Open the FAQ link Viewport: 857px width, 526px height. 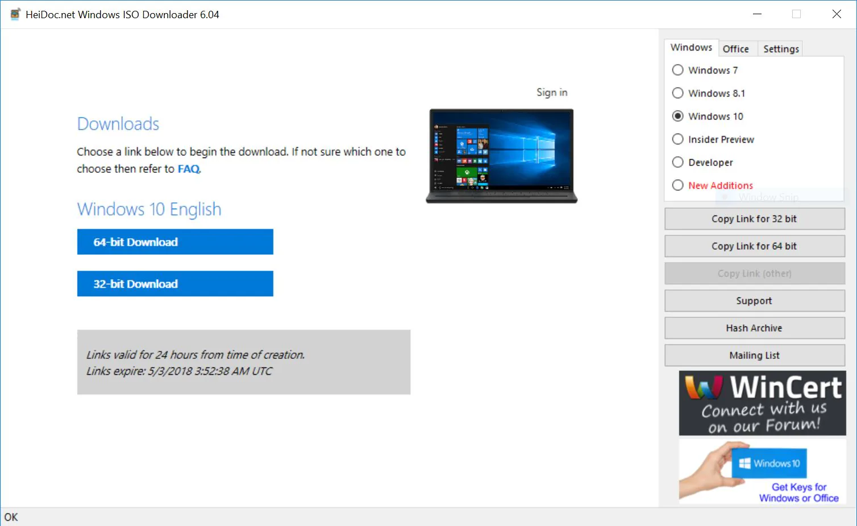pos(189,169)
